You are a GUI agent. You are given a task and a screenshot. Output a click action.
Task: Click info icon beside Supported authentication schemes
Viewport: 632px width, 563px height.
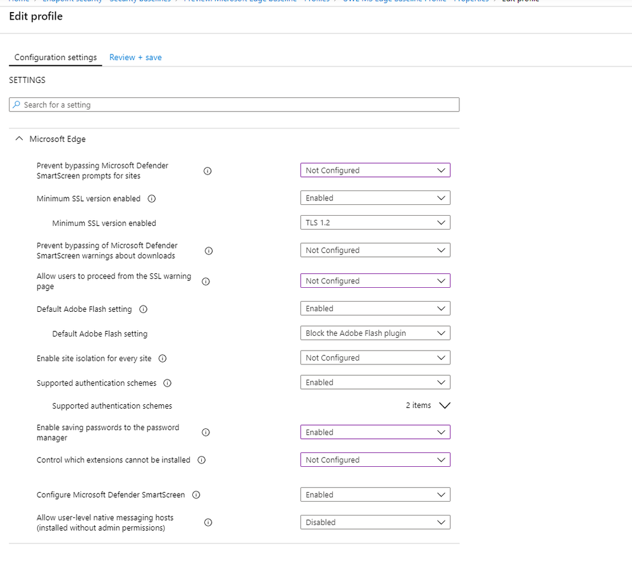pyautogui.click(x=167, y=383)
